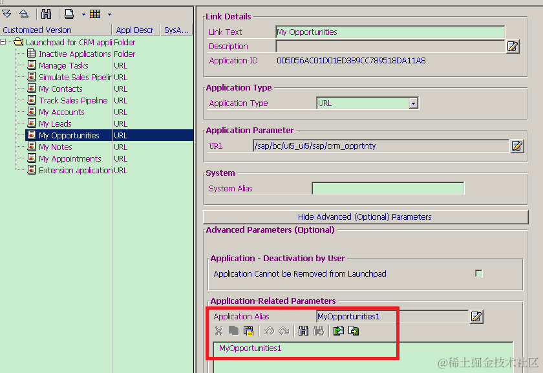Click the Paste clipboard icon in text editor

tap(249, 331)
